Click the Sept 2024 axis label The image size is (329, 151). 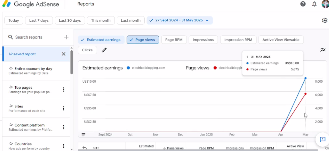click(x=106, y=135)
